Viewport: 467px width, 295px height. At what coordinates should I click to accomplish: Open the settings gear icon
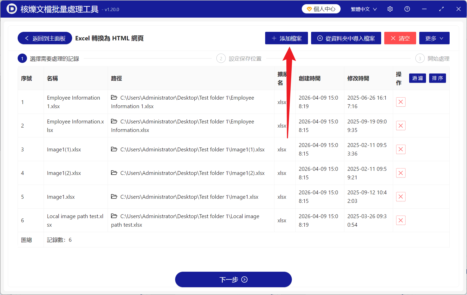tap(390, 9)
